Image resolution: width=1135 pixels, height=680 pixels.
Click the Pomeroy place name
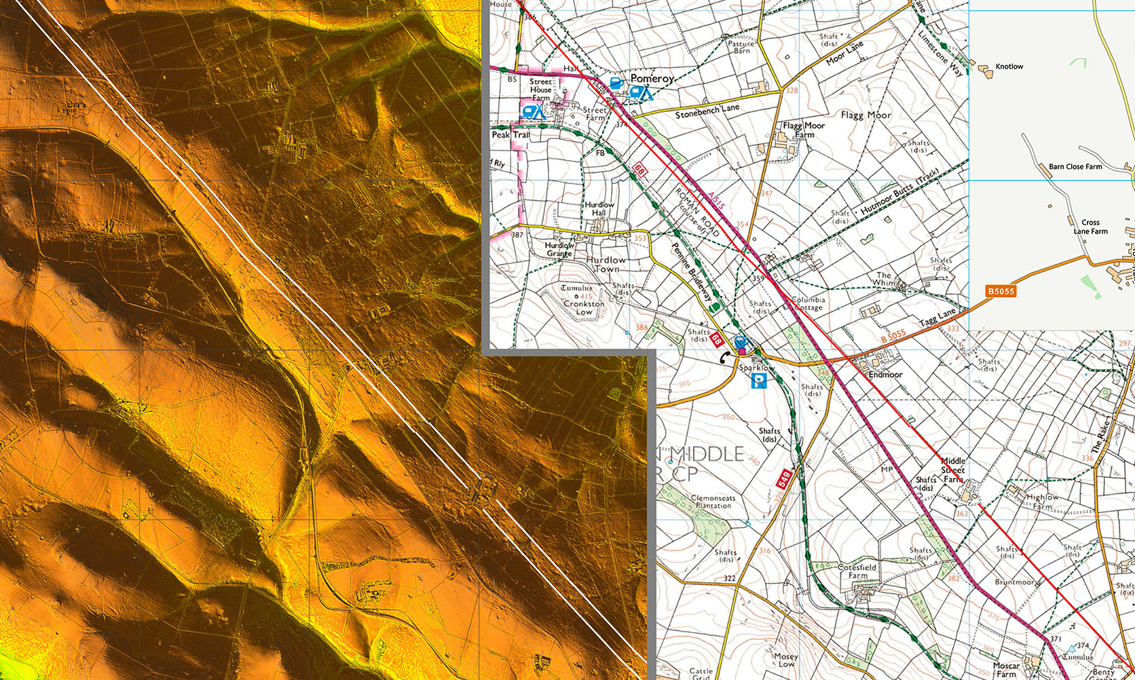click(x=652, y=79)
